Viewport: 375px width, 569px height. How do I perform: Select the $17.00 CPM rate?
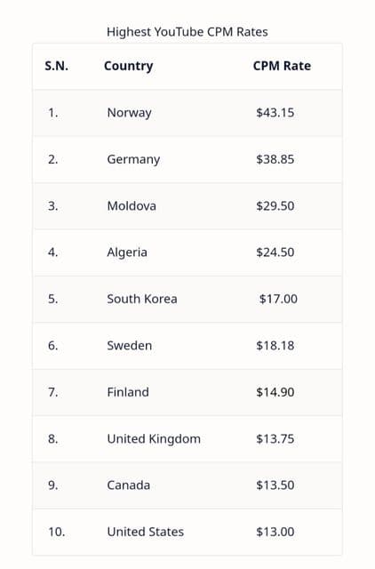[x=278, y=299]
